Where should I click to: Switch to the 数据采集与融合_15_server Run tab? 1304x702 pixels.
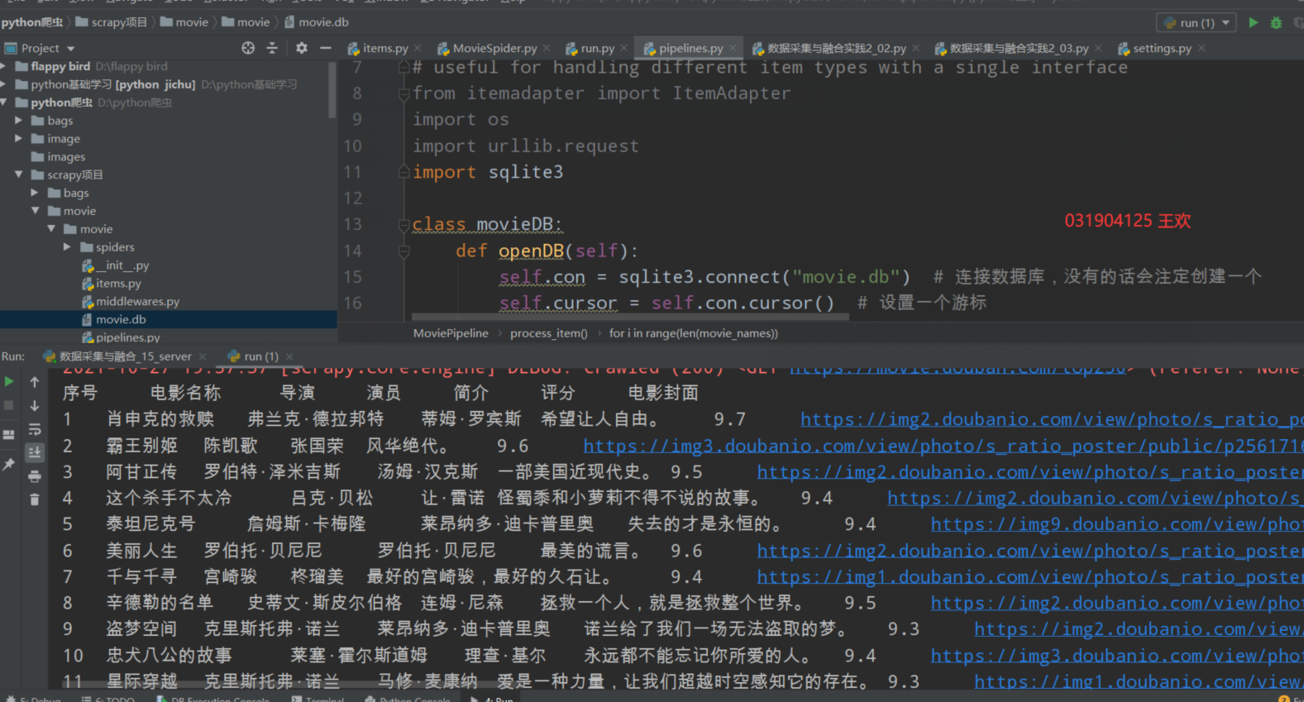[125, 356]
